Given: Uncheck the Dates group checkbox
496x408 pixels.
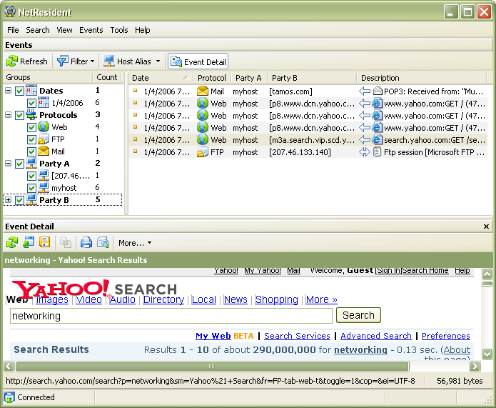Looking at the screenshot, I should (x=19, y=91).
